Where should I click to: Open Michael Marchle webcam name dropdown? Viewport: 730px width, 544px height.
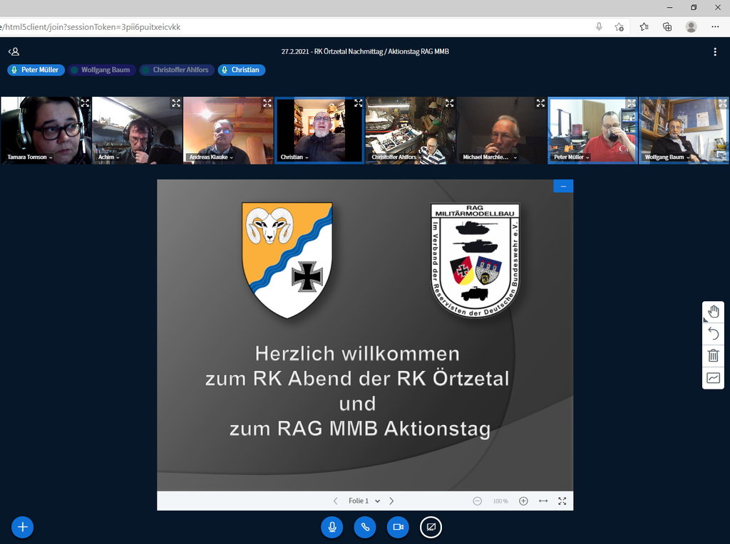click(x=490, y=157)
